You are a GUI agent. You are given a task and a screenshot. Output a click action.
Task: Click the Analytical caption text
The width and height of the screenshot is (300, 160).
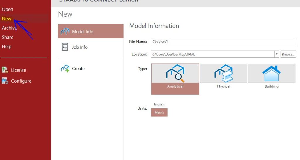click(175, 86)
